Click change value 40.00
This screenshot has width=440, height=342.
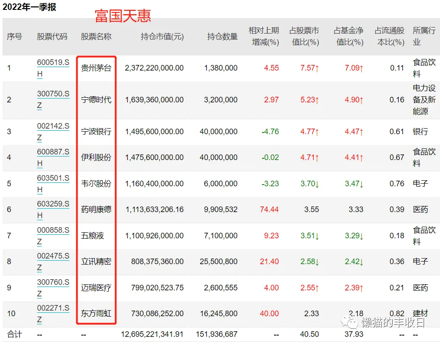pyautogui.click(x=269, y=314)
